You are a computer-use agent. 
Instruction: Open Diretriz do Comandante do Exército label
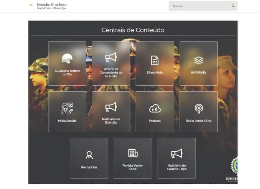111,73
